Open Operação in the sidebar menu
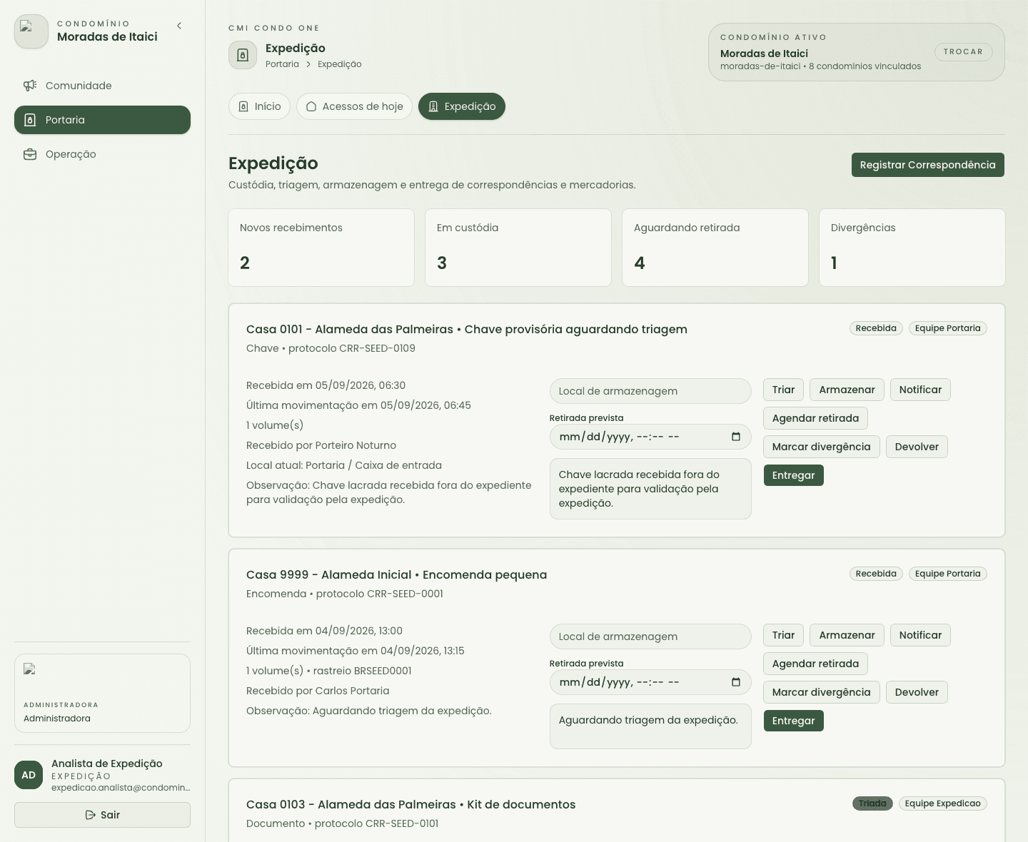 pyautogui.click(x=102, y=154)
